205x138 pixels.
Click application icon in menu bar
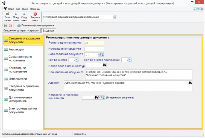tap(5, 9)
